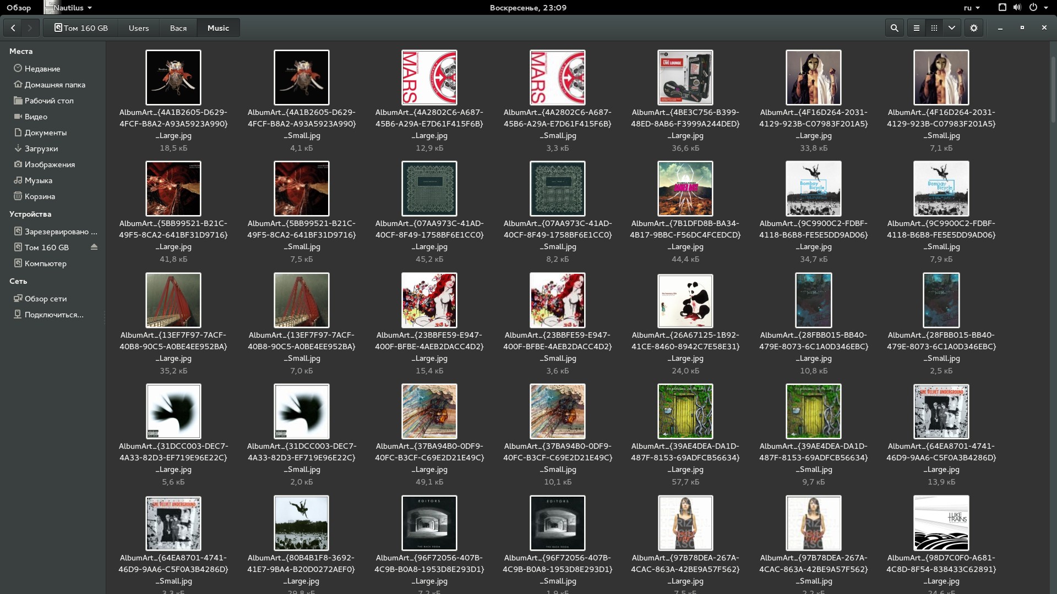This screenshot has width=1057, height=594.
Task: Go to Том 160 GB path button
Action: (x=81, y=28)
